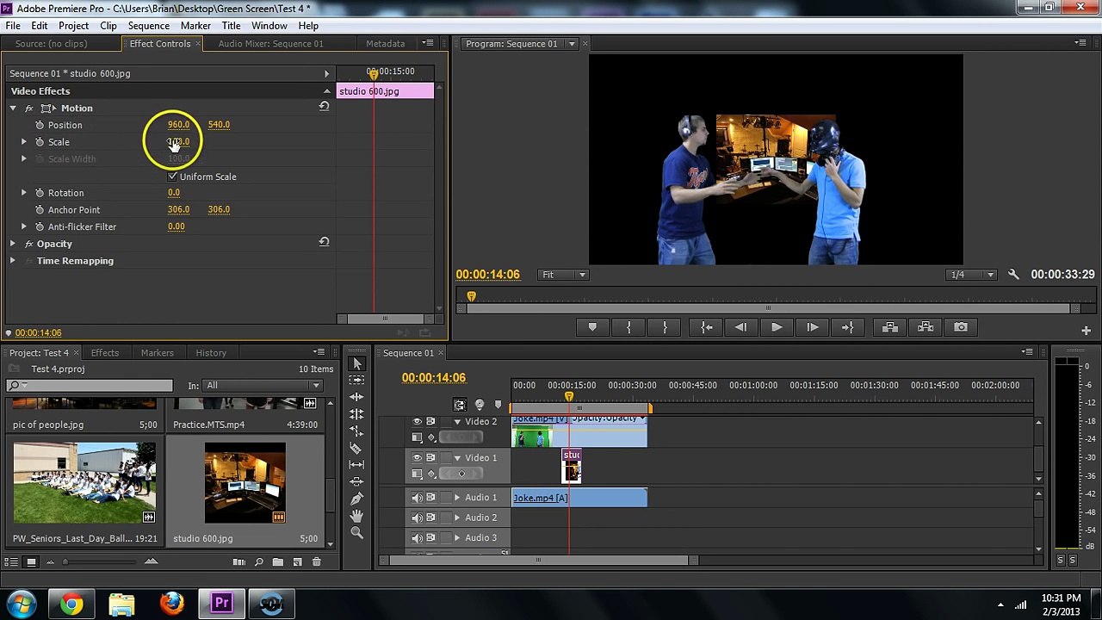This screenshot has width=1102, height=620.
Task: Mute the Audio 2 track speaker
Action: [418, 518]
